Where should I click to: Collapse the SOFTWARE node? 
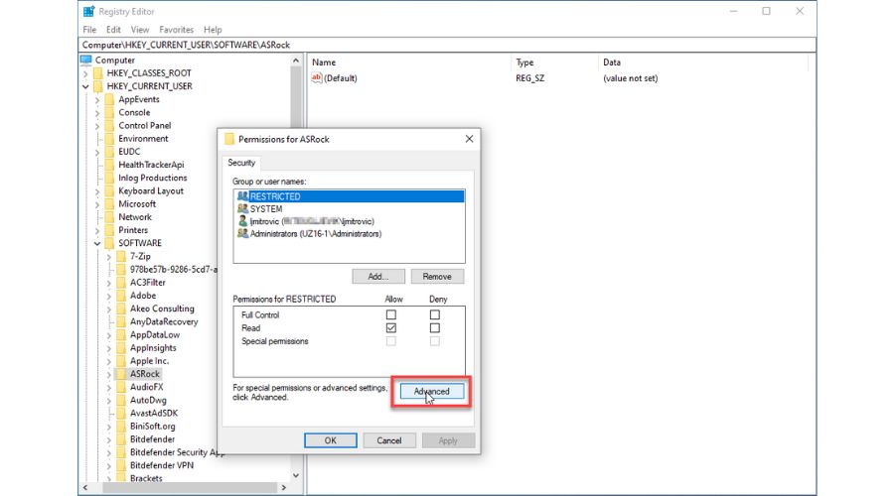[x=97, y=244]
